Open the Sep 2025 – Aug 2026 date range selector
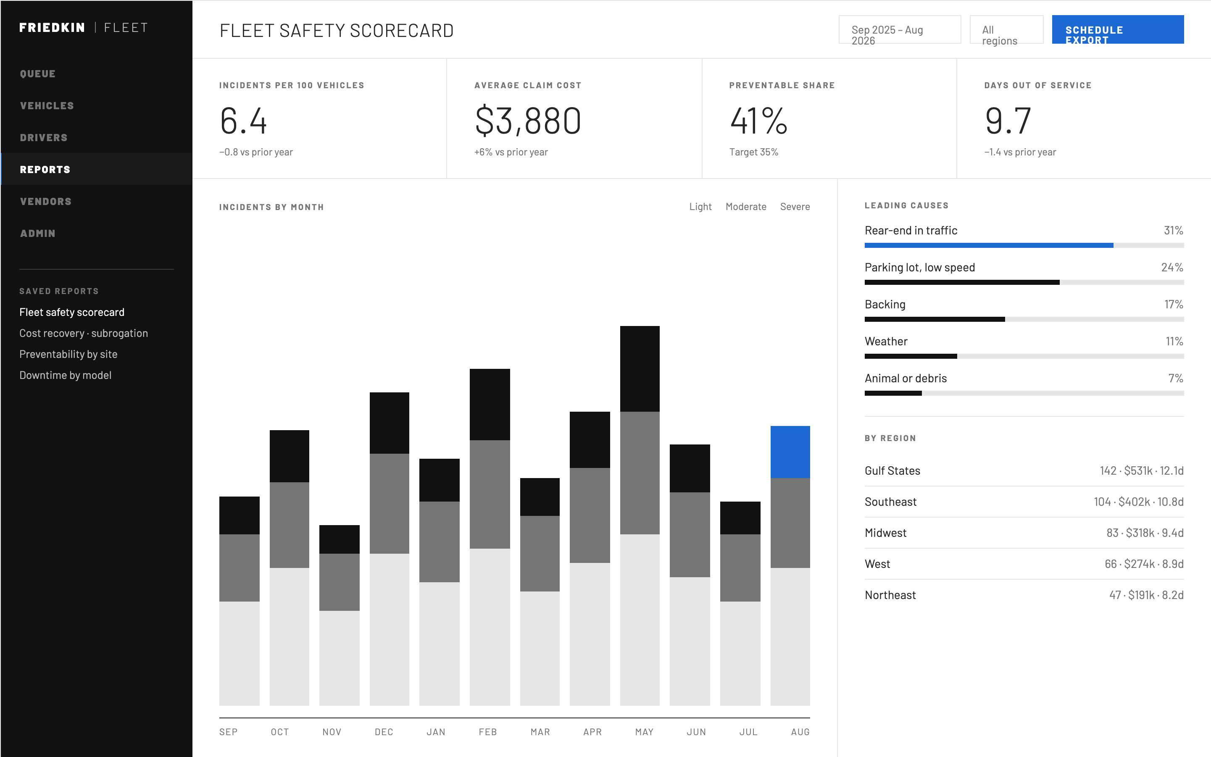The height and width of the screenshot is (757, 1211). pyautogui.click(x=900, y=29)
